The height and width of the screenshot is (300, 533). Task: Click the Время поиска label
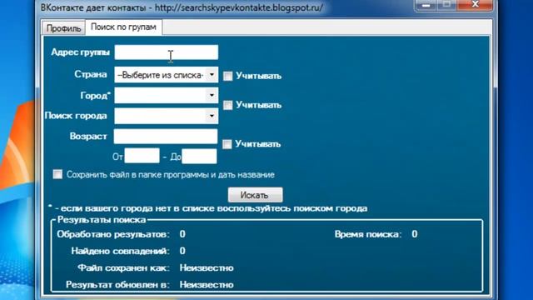pyautogui.click(x=368, y=234)
